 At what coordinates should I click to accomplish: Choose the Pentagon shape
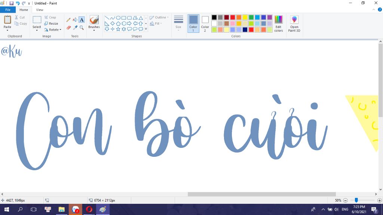click(x=118, y=24)
